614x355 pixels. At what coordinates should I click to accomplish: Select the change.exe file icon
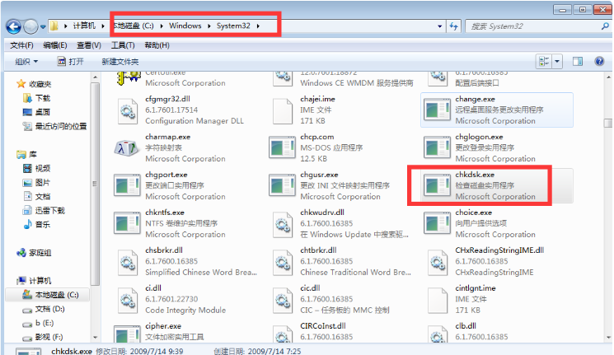pos(437,110)
